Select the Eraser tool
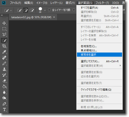Screen dimensions: 129x117 (4, 81)
